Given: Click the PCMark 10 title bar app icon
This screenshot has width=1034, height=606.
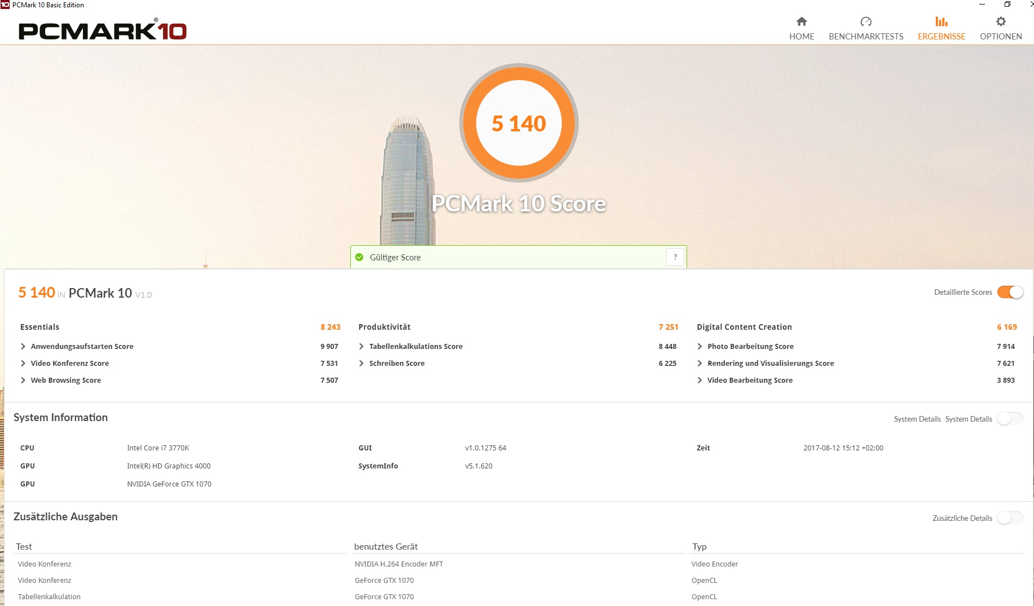Looking at the screenshot, I should point(5,5).
